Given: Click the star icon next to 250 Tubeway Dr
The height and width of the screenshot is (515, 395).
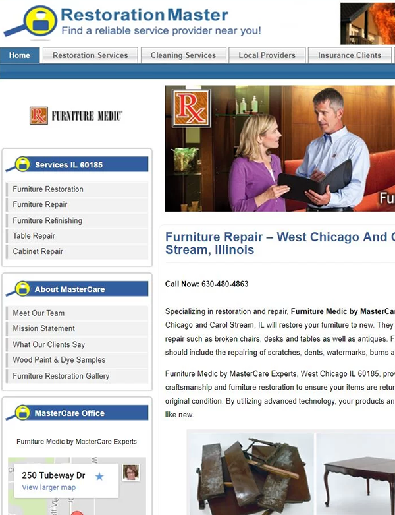Looking at the screenshot, I should coord(99,476).
